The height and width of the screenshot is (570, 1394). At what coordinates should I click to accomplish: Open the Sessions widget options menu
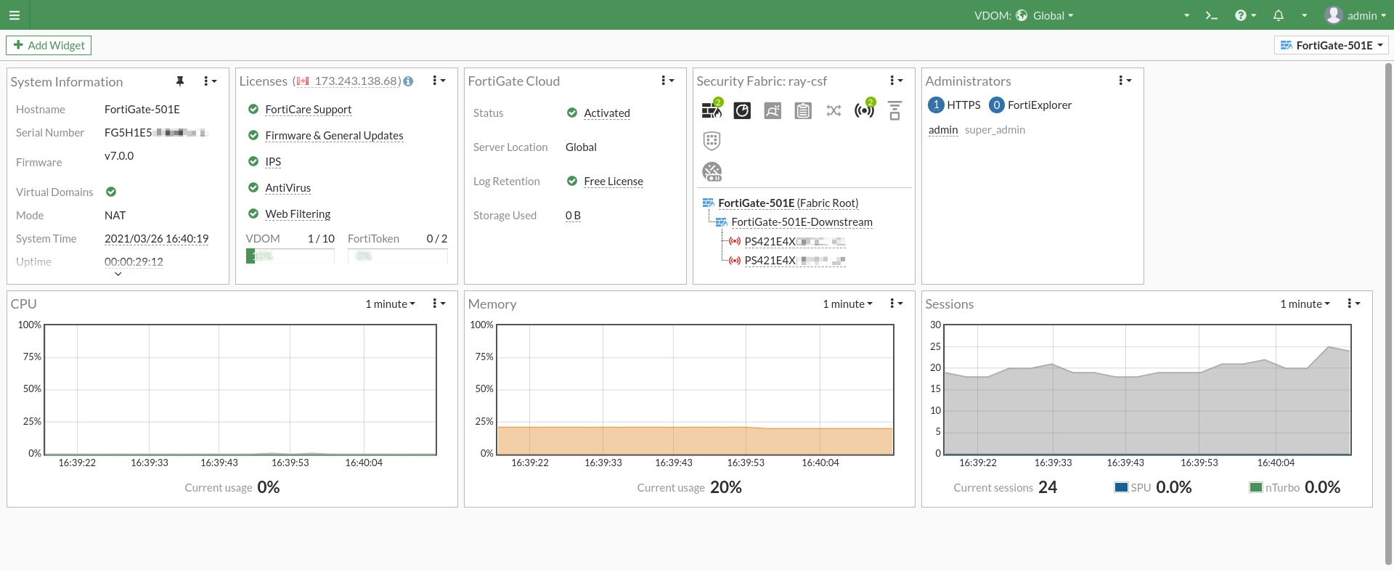coord(1353,304)
